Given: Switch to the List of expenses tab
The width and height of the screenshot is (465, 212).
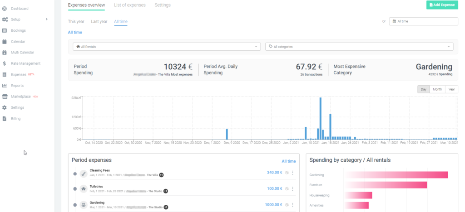Looking at the screenshot, I should click(130, 5).
